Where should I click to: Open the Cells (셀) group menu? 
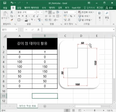click(x=99, y=16)
